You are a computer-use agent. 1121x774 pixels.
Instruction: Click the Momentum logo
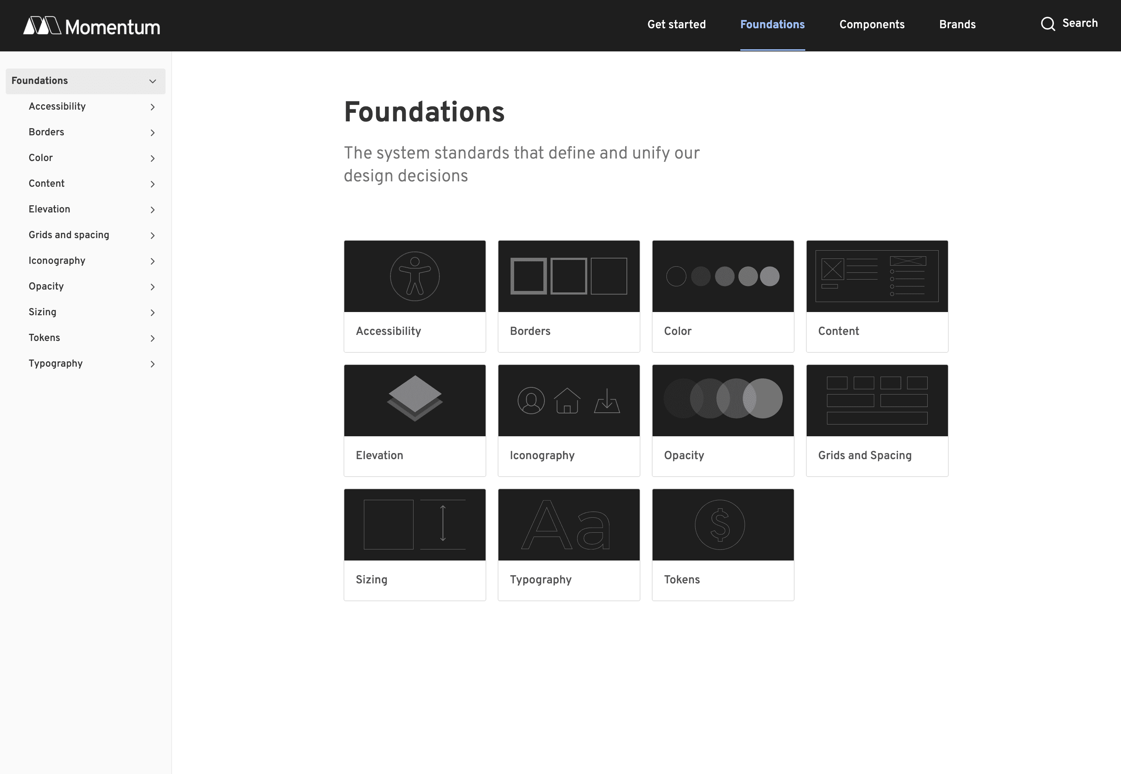92,26
